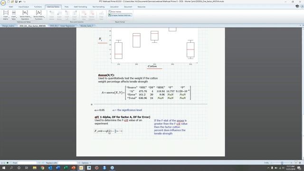Show hidden system tray icons
This screenshot has height=171, width=304.
[268, 168]
